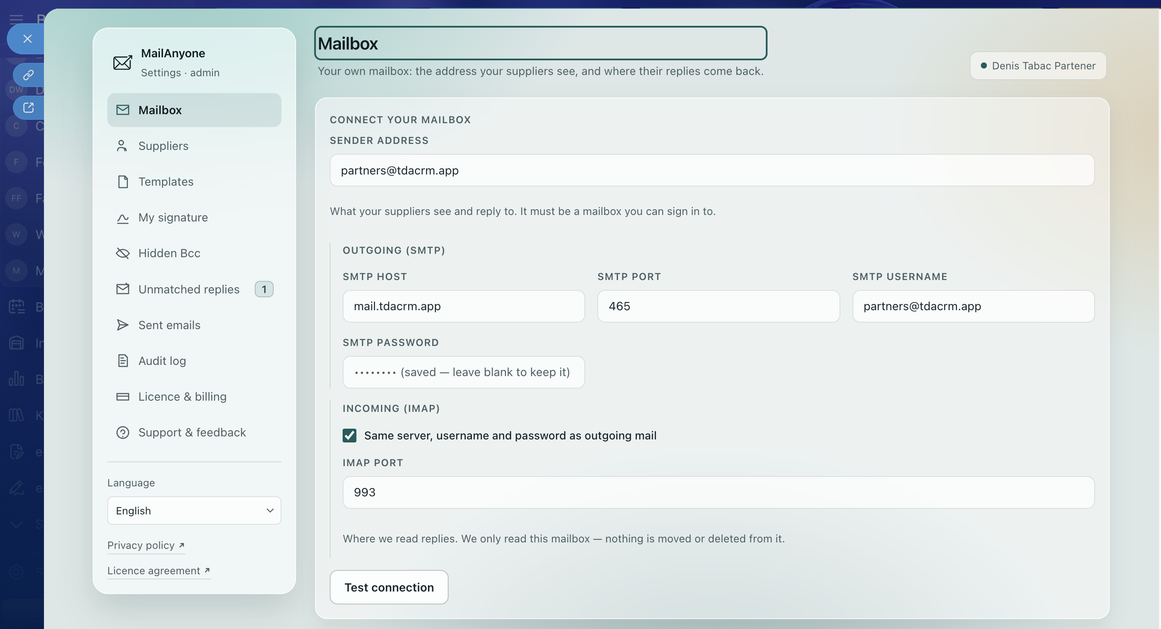The image size is (1161, 629).
Task: Click the FF avatar in the background sidebar
Action: pyautogui.click(x=16, y=198)
